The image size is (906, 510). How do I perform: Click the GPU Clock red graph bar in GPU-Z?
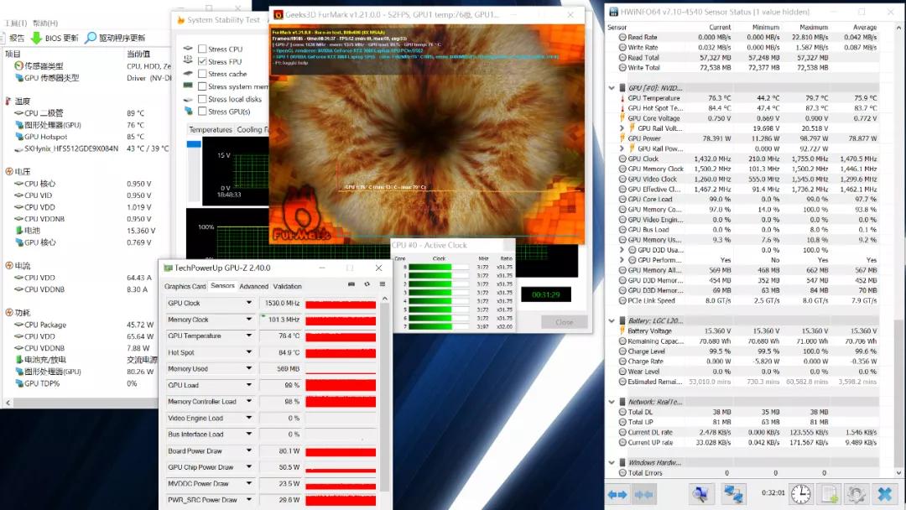pos(341,303)
